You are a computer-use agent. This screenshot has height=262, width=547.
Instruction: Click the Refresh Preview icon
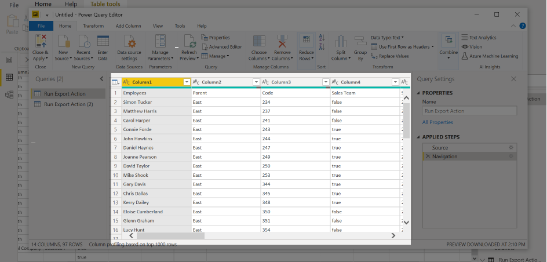point(189,42)
